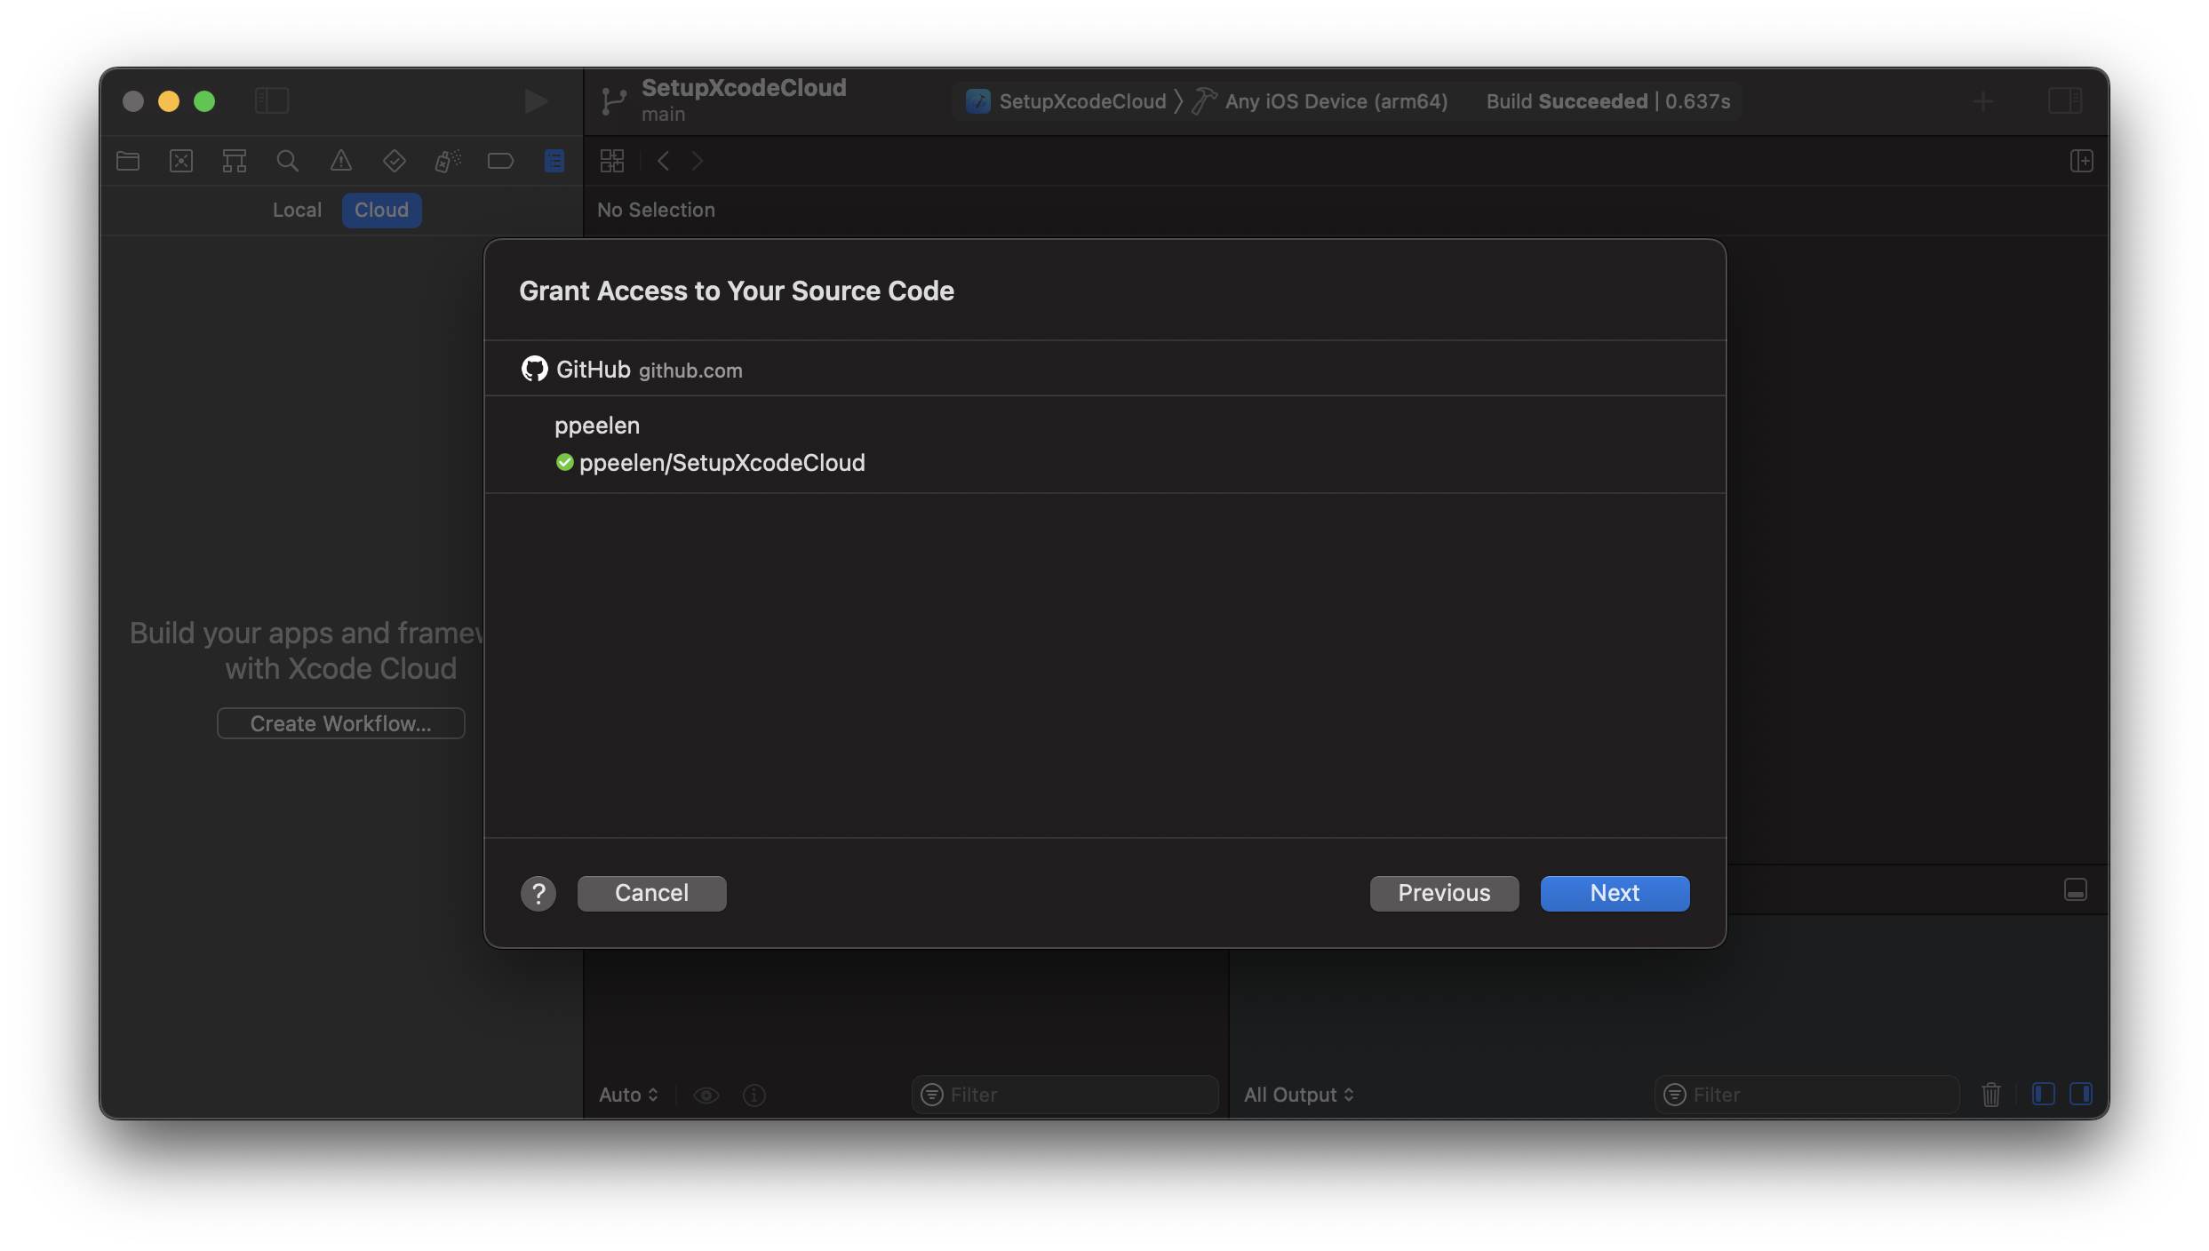Select the SetupXcodeCloud scheme selector
2209x1251 pixels.
click(1067, 101)
